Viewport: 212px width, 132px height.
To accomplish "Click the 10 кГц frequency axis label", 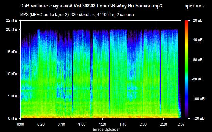I will coord(12,74).
